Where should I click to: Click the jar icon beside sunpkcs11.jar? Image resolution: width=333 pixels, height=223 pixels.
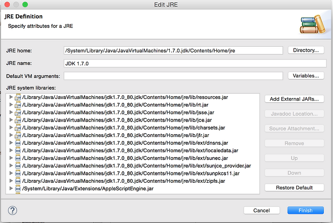pyautogui.click(x=18, y=173)
